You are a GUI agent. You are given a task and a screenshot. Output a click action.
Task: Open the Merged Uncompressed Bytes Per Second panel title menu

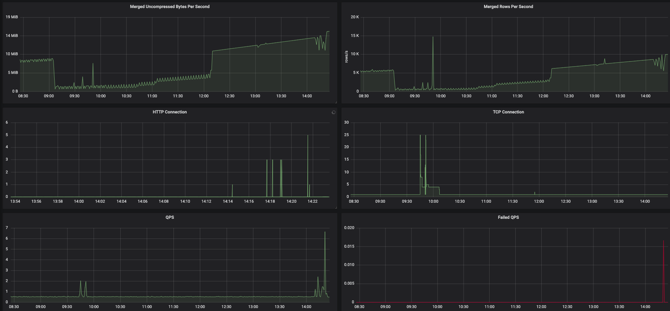(x=169, y=7)
